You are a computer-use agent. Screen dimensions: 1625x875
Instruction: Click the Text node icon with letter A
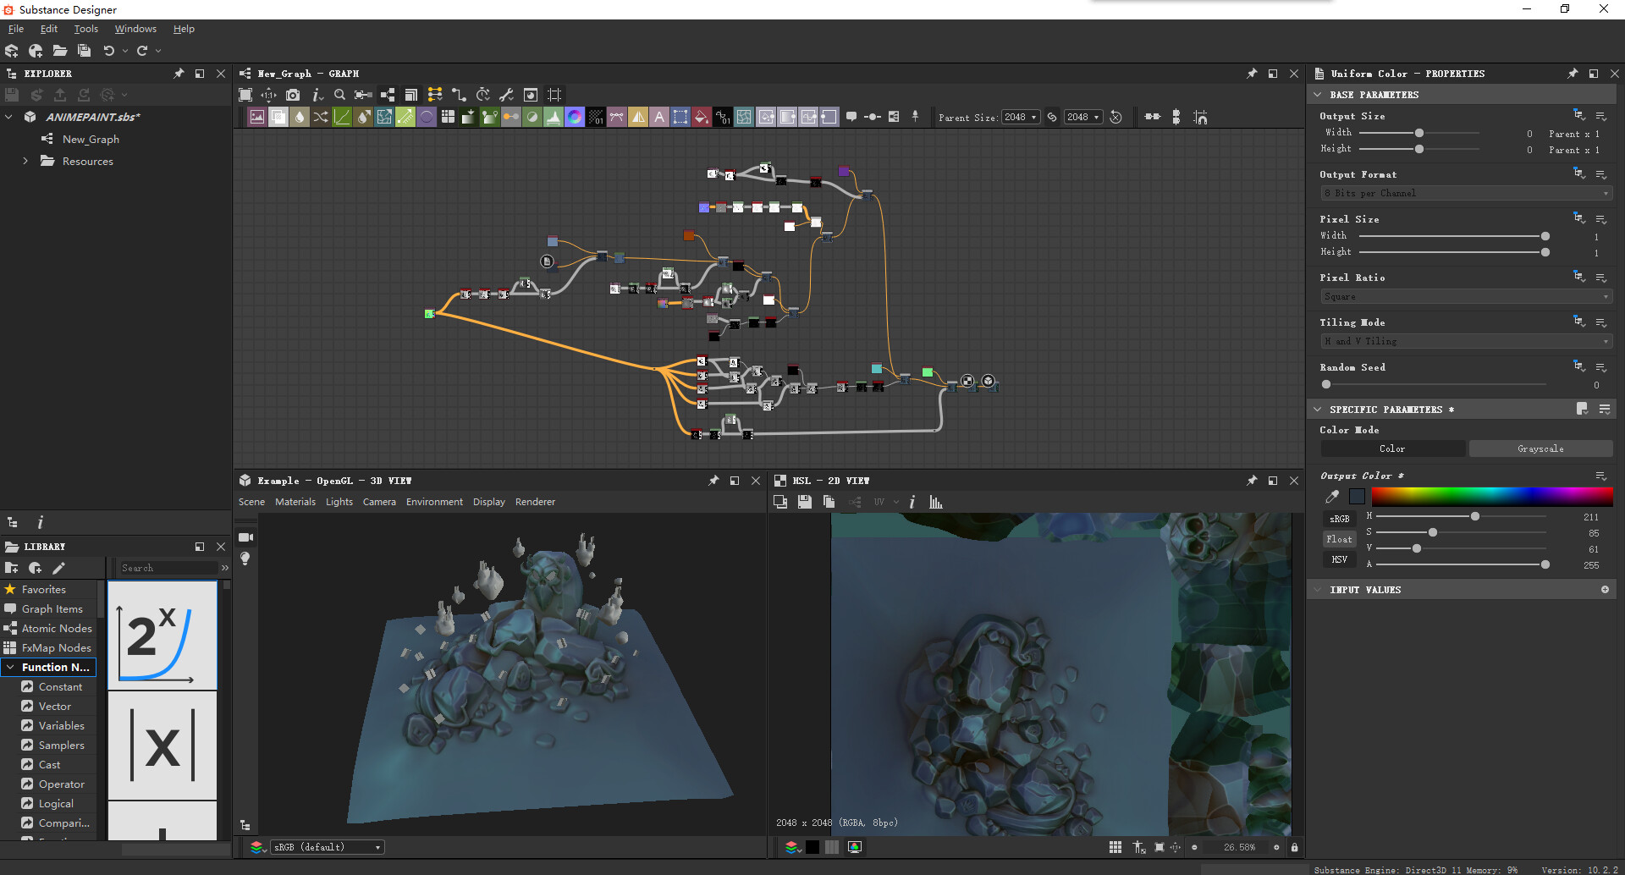click(x=659, y=117)
